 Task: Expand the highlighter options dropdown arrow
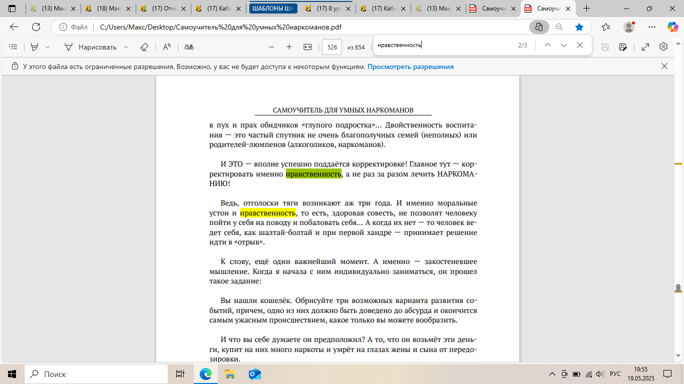click(x=48, y=47)
